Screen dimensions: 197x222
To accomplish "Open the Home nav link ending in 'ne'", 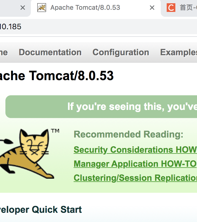I will [4, 52].
